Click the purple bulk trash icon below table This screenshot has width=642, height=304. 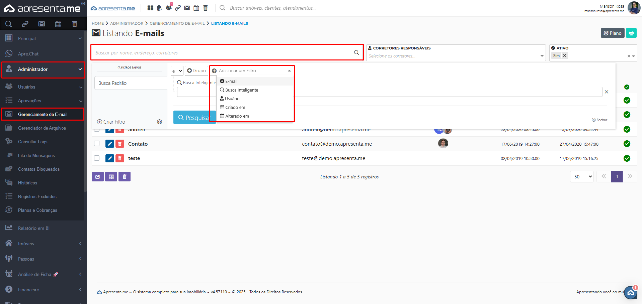pyautogui.click(x=125, y=177)
